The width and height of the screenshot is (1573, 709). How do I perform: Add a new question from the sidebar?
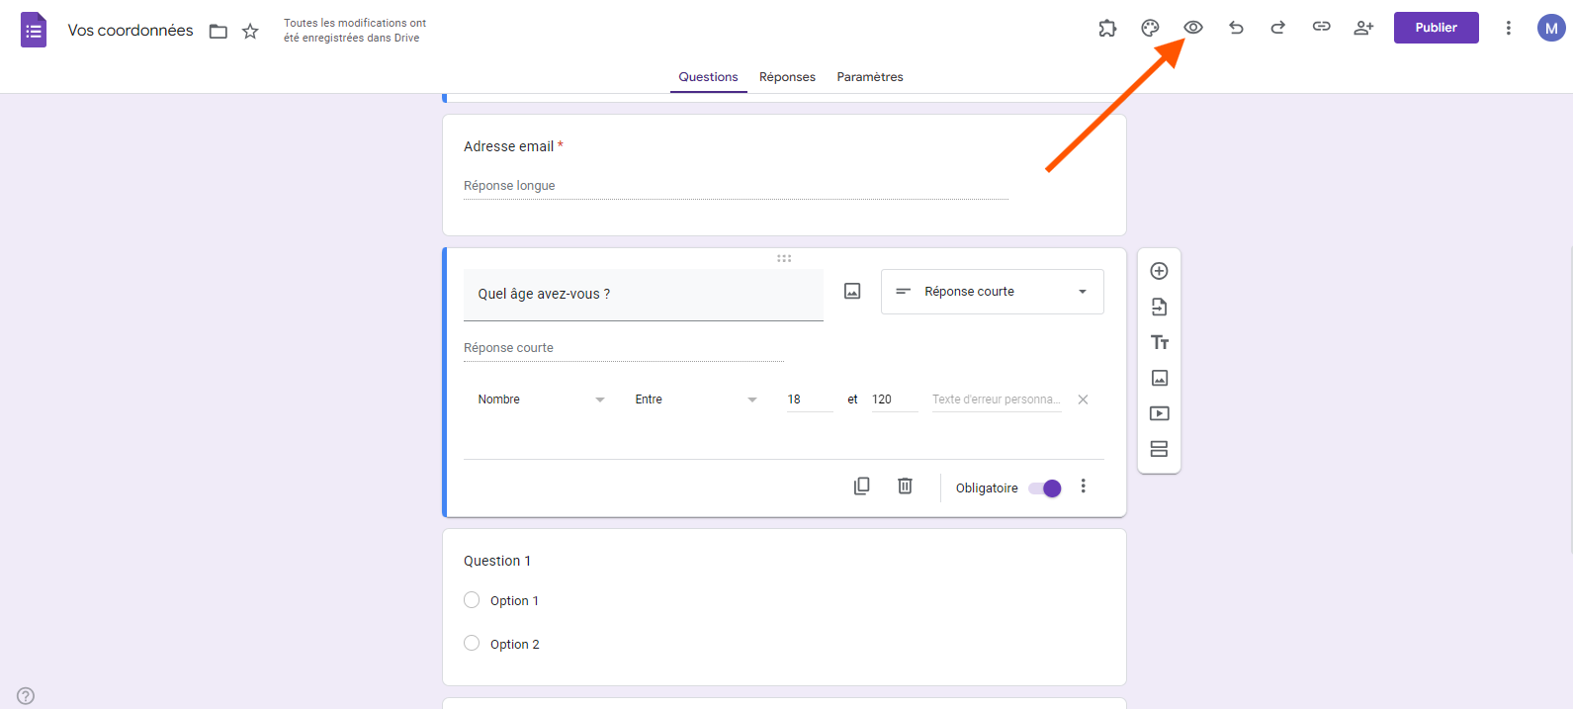tap(1160, 271)
